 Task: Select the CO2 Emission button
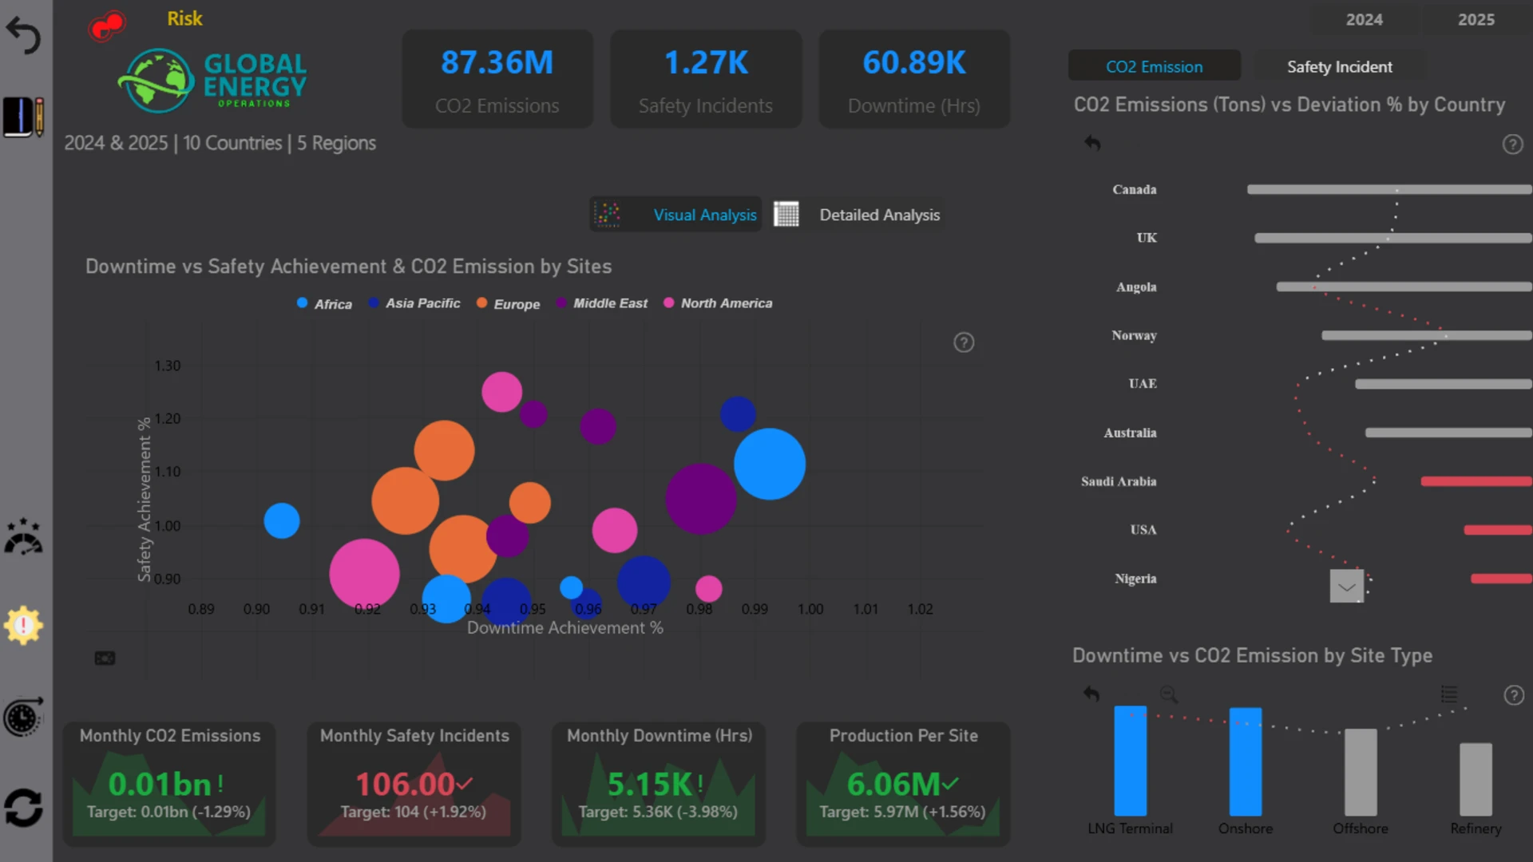coord(1154,67)
